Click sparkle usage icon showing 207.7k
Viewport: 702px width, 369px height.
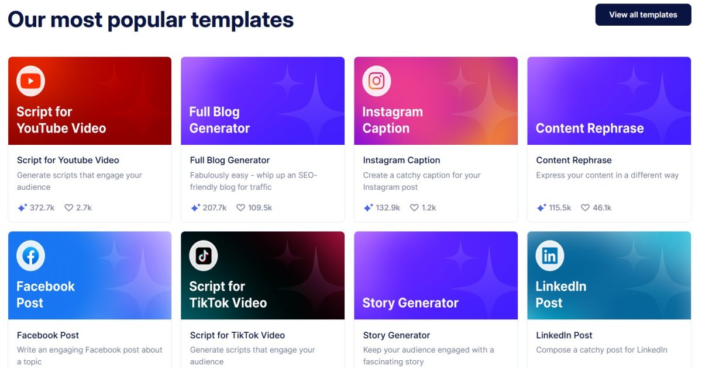(x=195, y=207)
